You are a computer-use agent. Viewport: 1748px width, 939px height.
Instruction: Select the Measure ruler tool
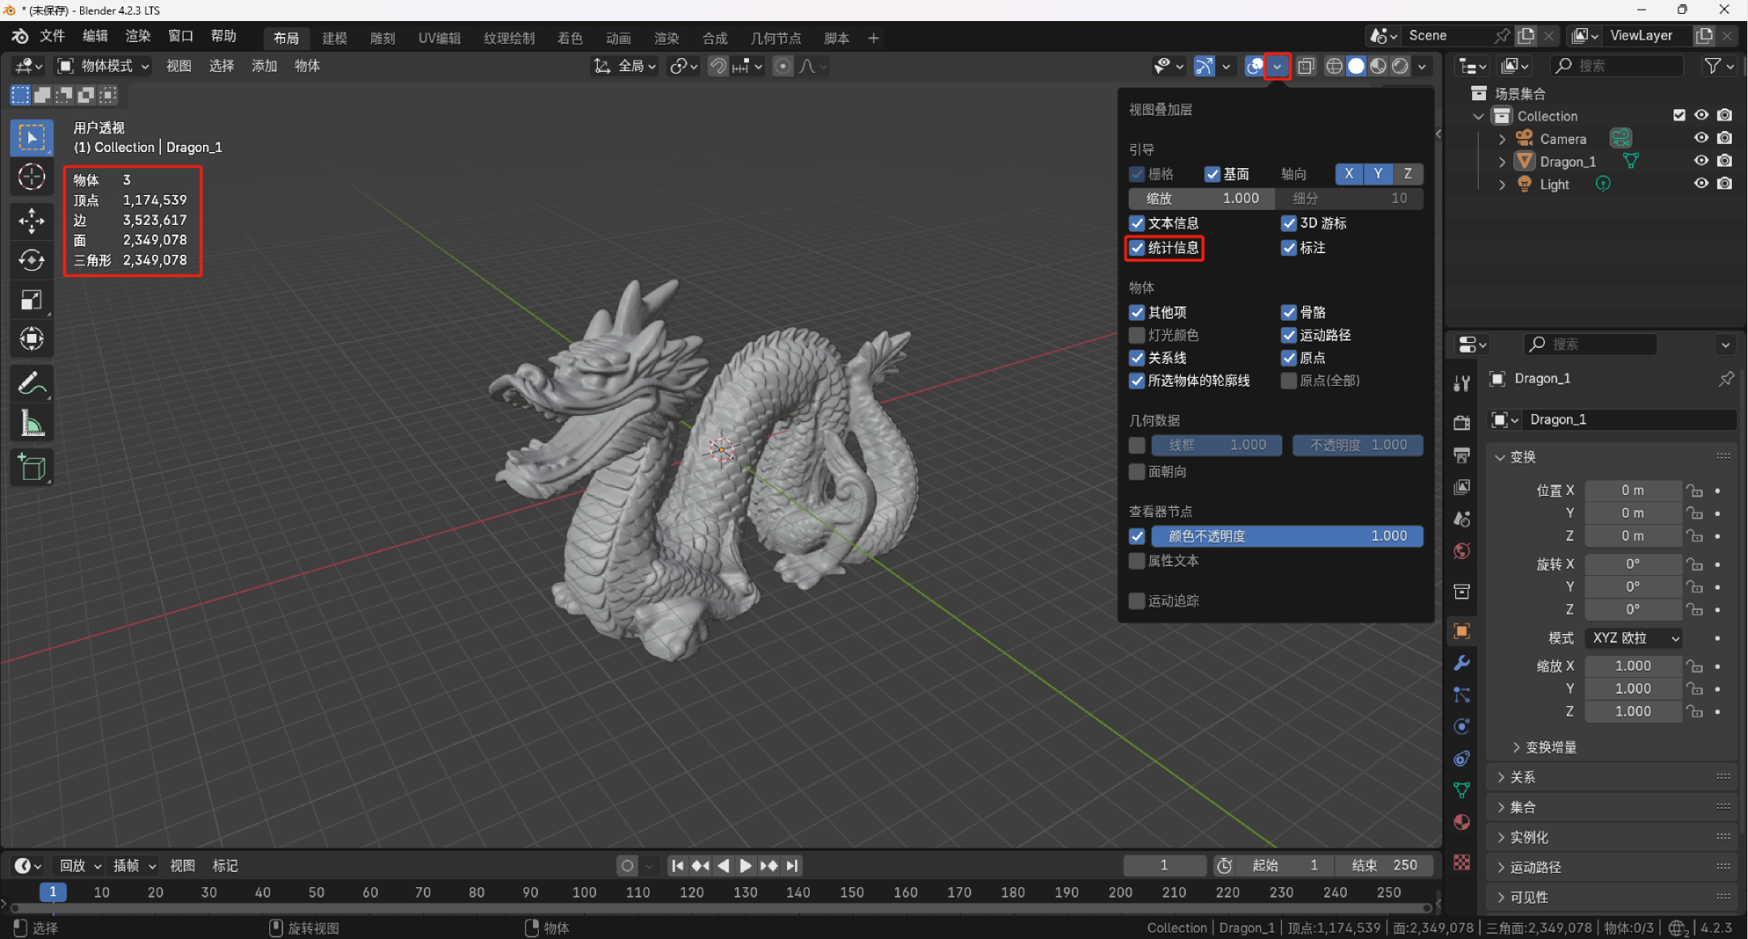tap(32, 423)
